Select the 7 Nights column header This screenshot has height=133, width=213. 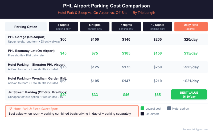pyautogui.click(x=126, y=27)
